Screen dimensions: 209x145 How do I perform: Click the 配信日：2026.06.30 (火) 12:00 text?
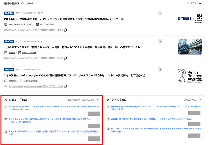tap(30, 69)
